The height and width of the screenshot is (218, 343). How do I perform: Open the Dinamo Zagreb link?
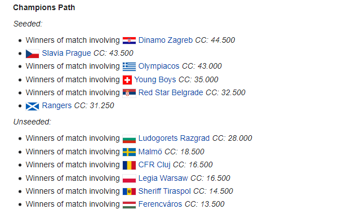pos(166,40)
